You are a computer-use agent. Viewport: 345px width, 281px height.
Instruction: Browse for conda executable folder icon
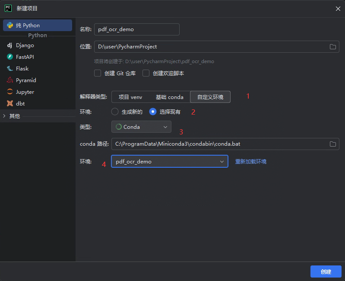click(x=332, y=144)
